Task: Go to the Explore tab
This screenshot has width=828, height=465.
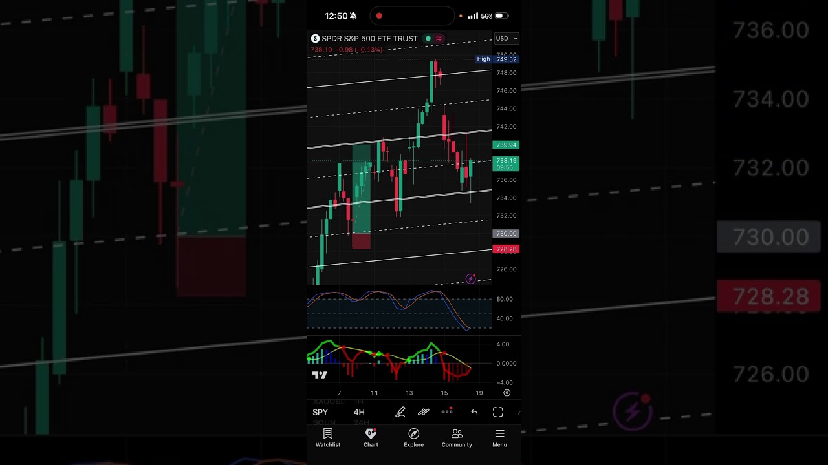Action: point(414,438)
